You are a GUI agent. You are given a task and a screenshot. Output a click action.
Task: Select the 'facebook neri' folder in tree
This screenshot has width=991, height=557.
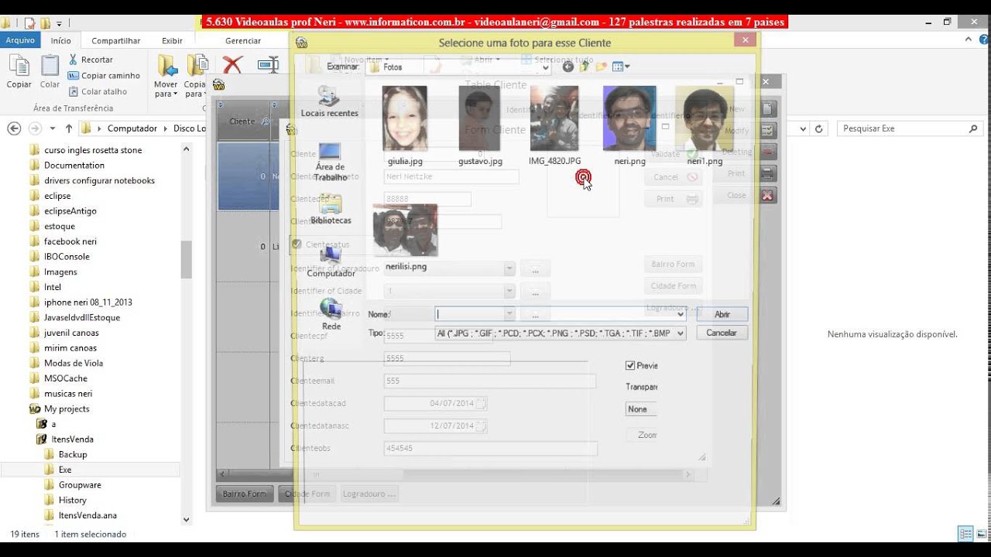70,241
